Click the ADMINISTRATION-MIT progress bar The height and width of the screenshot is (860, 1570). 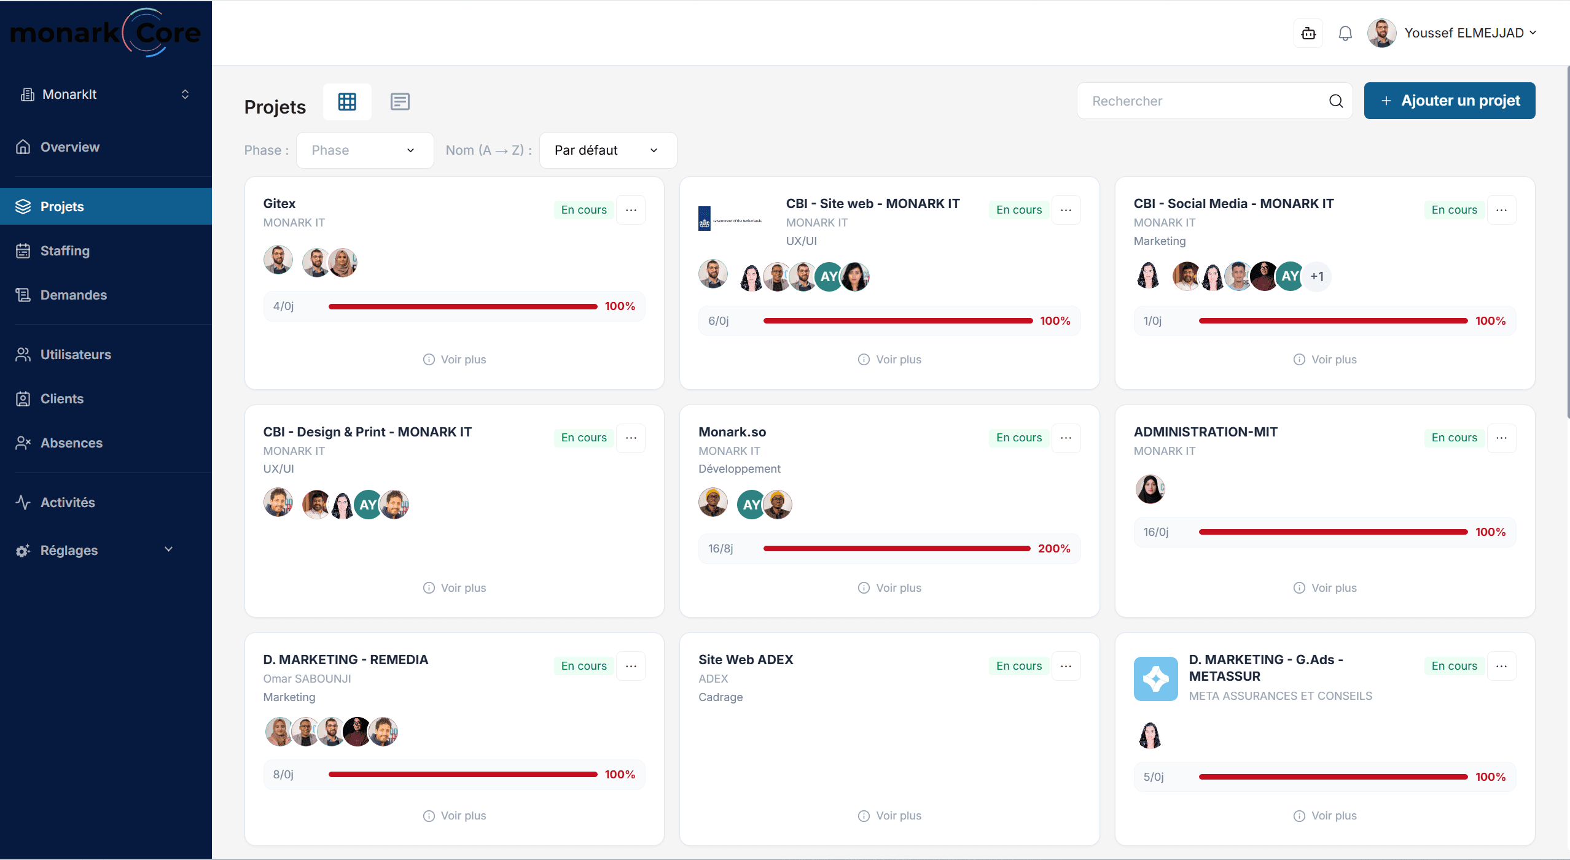pyautogui.click(x=1333, y=532)
